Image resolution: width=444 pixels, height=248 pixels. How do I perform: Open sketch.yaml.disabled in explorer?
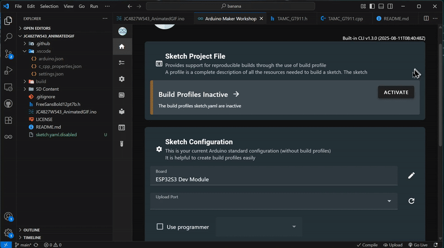coord(56,135)
